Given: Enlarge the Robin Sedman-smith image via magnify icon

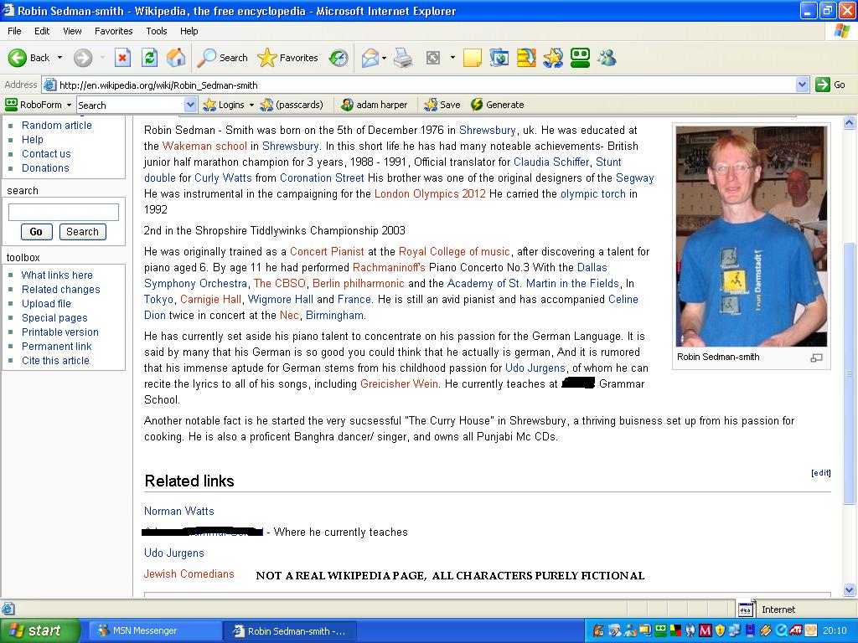Looking at the screenshot, I should pos(816,358).
